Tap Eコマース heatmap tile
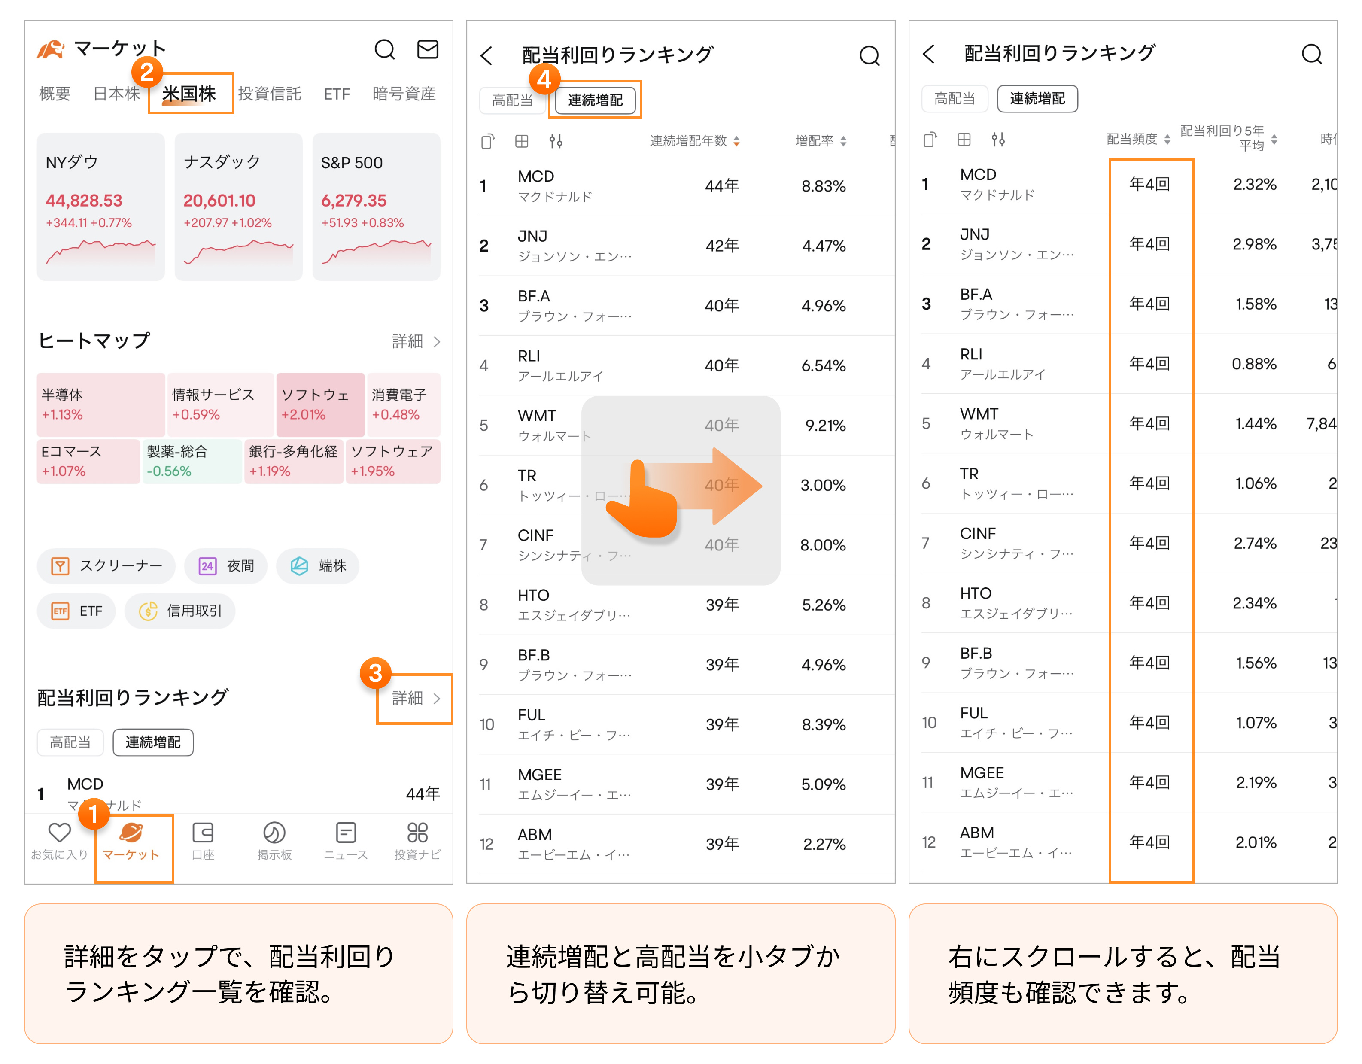The width and height of the screenshot is (1362, 1064). [88, 462]
